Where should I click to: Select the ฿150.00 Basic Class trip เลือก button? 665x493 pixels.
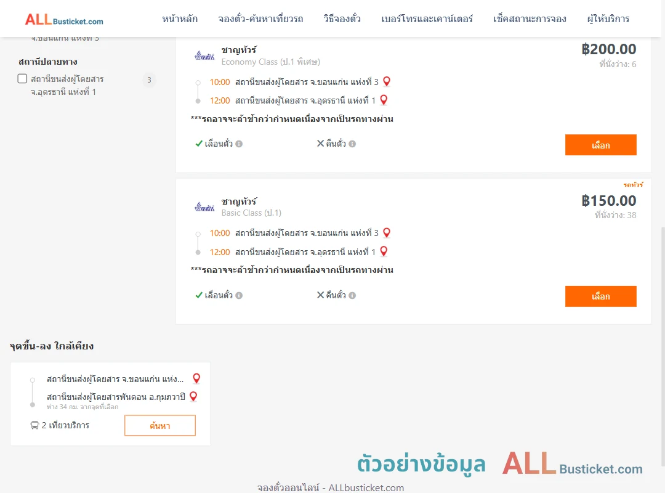(x=600, y=296)
